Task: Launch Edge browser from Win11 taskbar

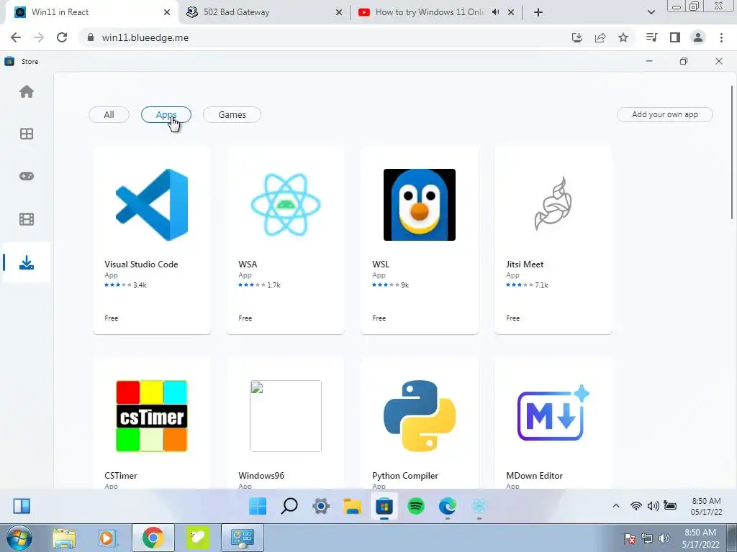Action: click(x=448, y=506)
